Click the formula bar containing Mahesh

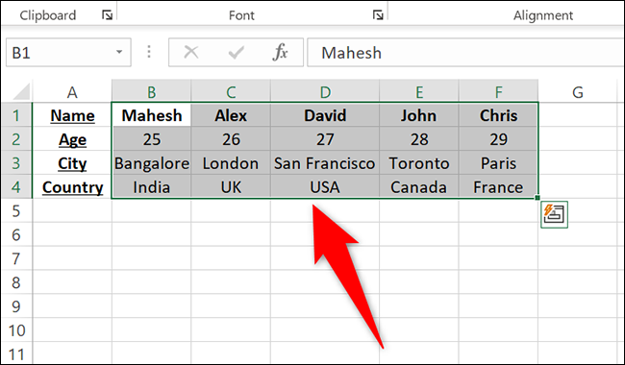pos(465,52)
